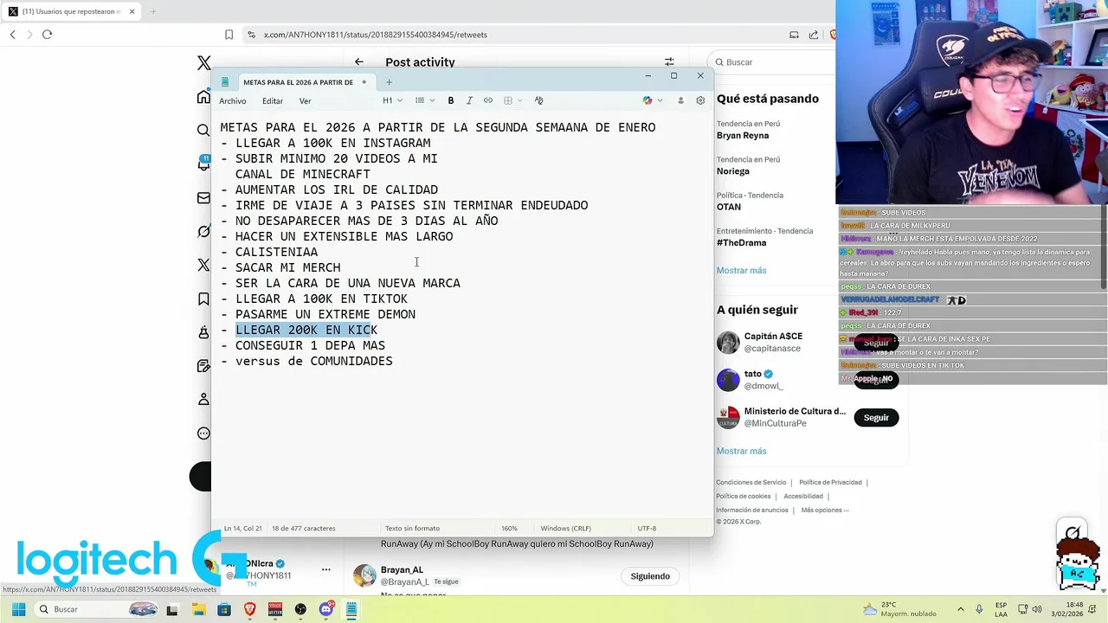Open the table insert dropdown

(x=512, y=100)
